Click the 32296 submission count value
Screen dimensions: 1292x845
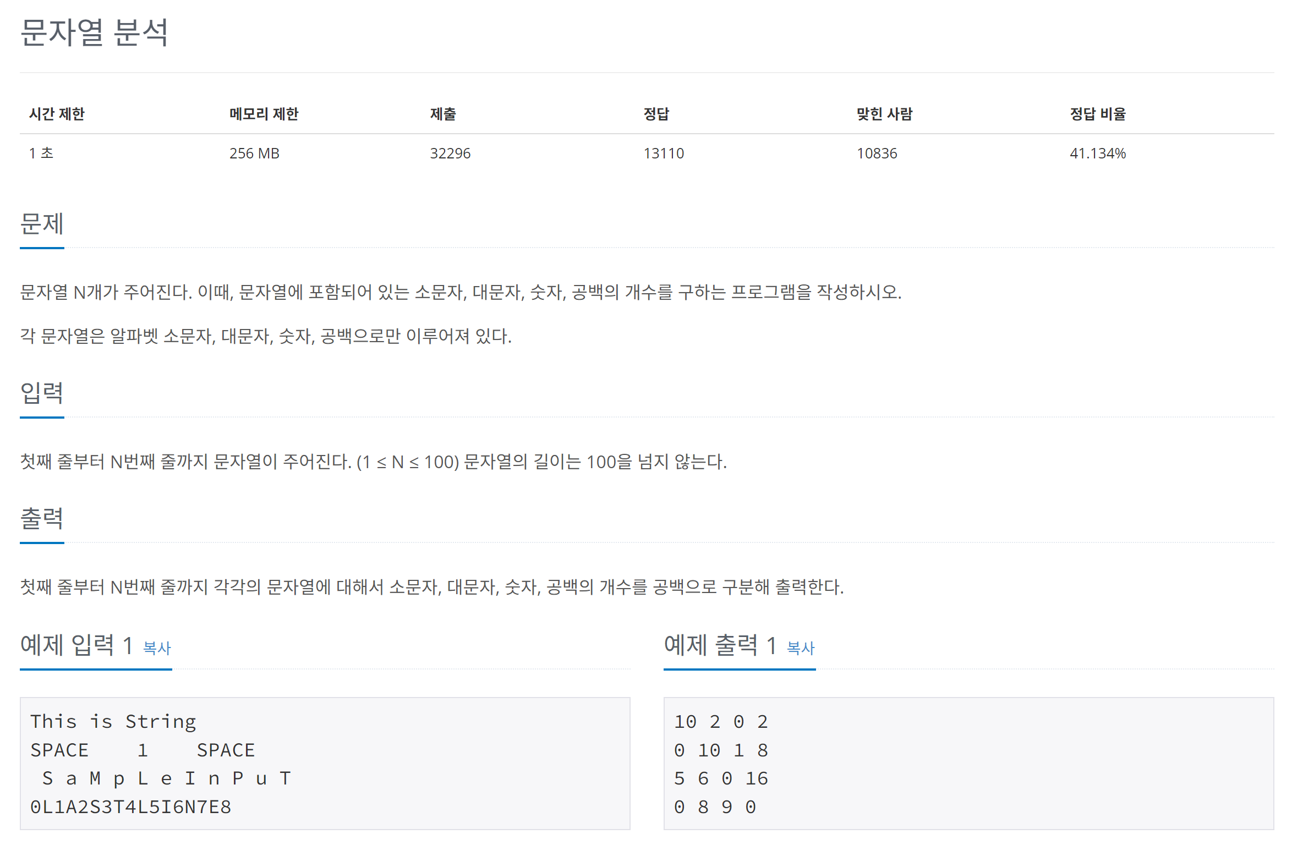tap(450, 153)
